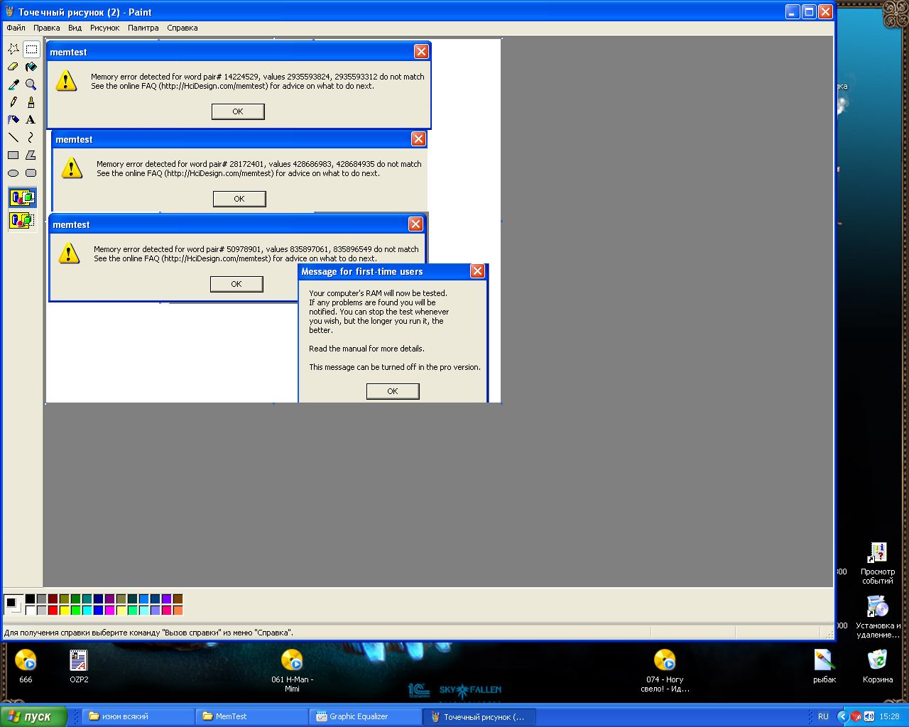Image resolution: width=909 pixels, height=727 pixels.
Task: Pick the black color in the palette
Action: [30, 599]
